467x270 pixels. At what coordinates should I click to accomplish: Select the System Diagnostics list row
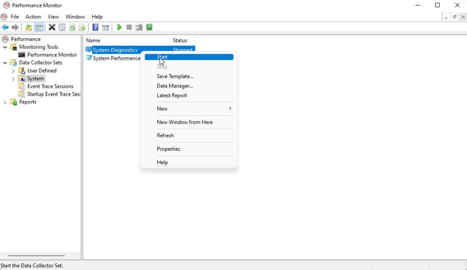tap(140, 50)
